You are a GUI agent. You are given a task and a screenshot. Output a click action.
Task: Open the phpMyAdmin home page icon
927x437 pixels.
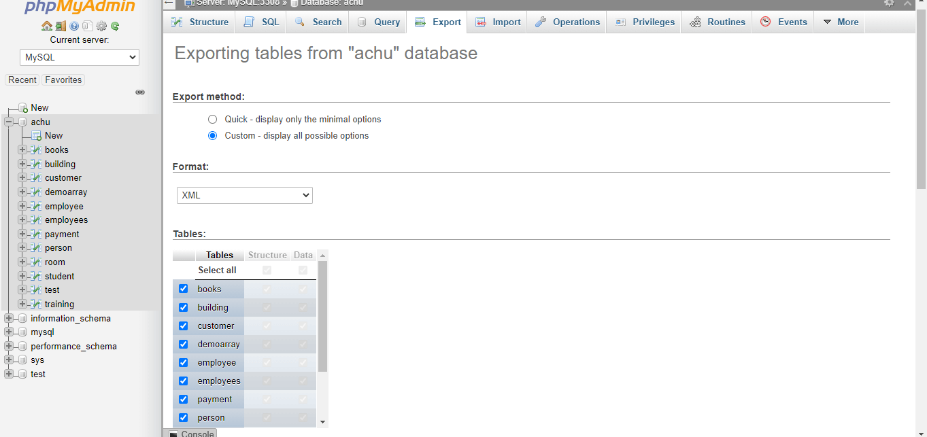(x=46, y=26)
